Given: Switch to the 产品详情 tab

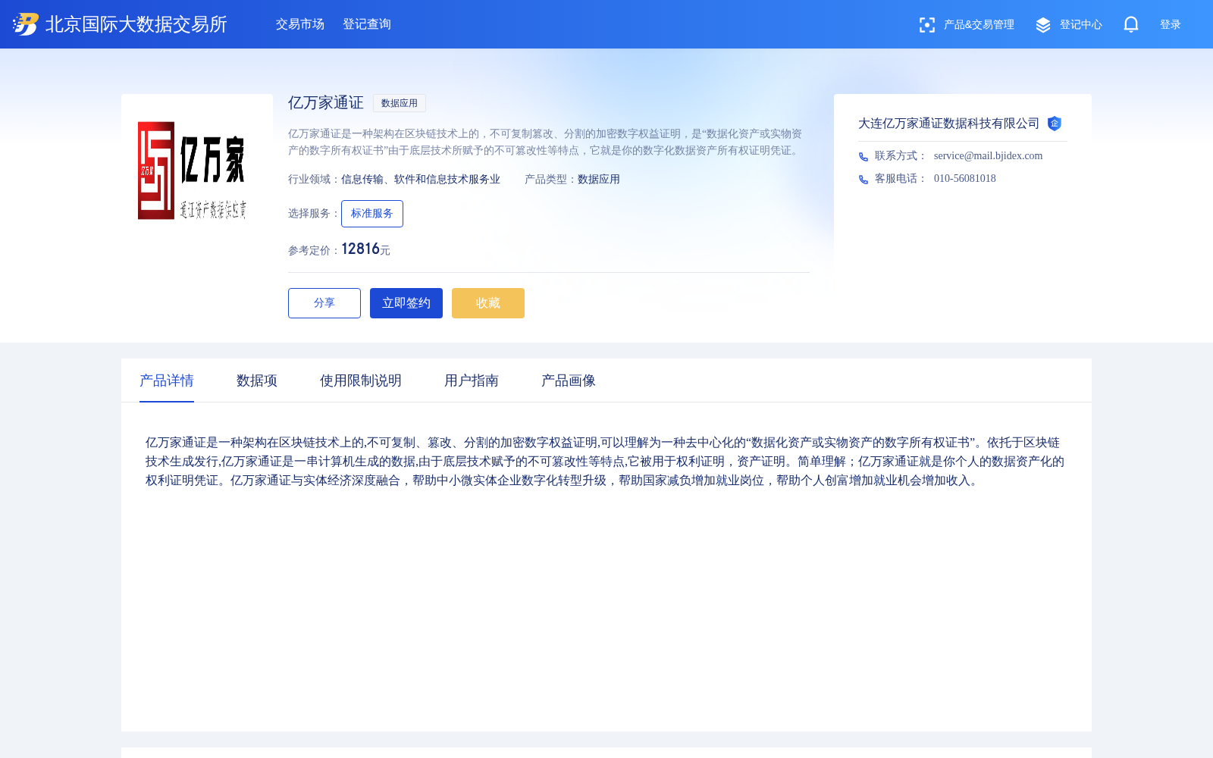Looking at the screenshot, I should 167,381.
